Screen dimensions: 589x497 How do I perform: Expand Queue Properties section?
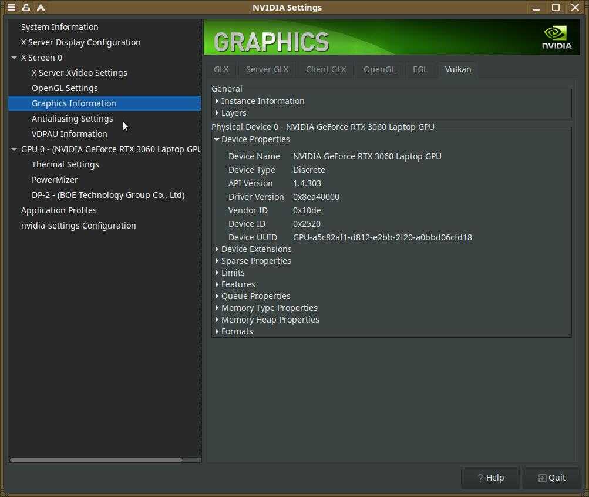coord(217,296)
